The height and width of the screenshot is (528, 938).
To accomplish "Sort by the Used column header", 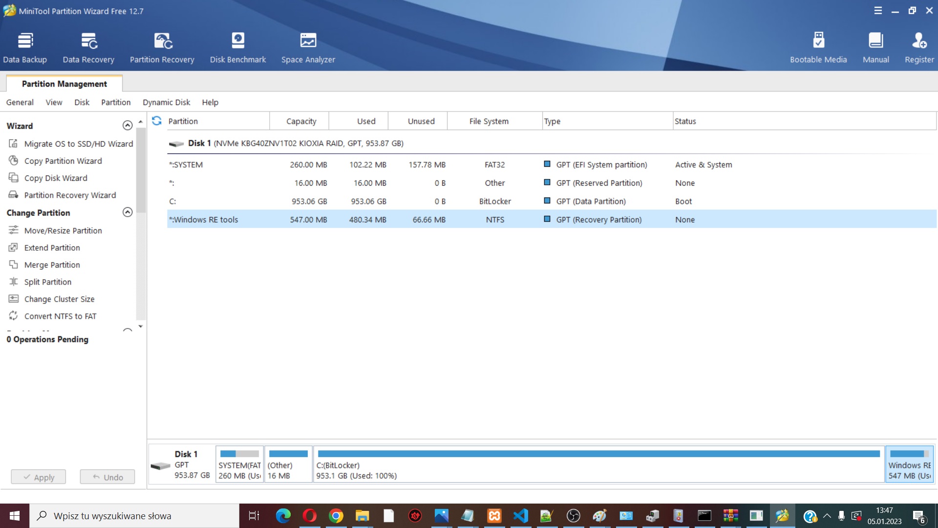I will [359, 121].
